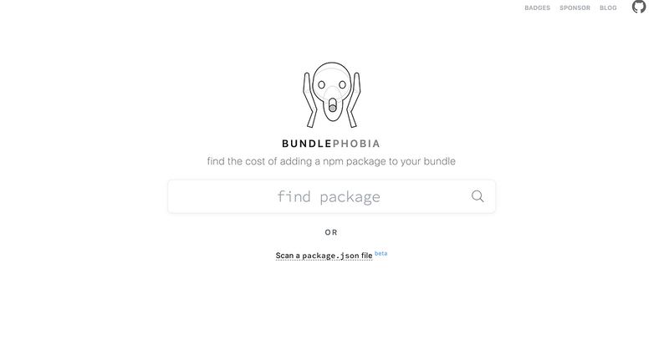Viewport: 669px width, 350px height.
Task: Click the left hand of the logo
Action: pos(310,99)
